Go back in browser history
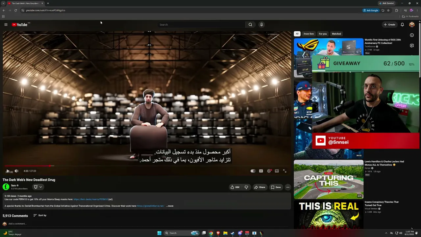 click(4, 10)
